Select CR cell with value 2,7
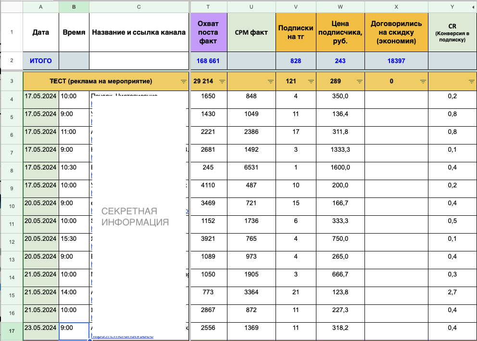Viewport: 477px width, 341px height. [x=452, y=296]
